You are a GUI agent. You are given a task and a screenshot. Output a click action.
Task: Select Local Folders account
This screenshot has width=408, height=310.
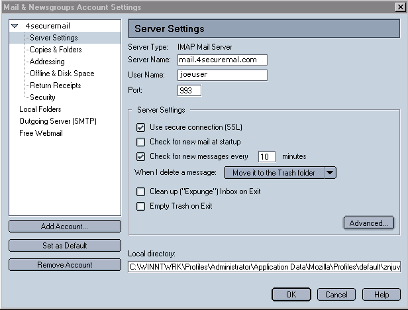point(40,109)
